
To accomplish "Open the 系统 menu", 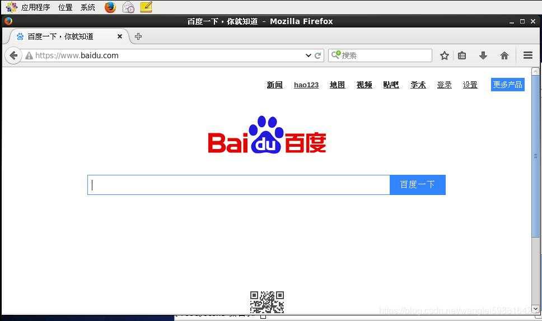I will click(x=88, y=7).
